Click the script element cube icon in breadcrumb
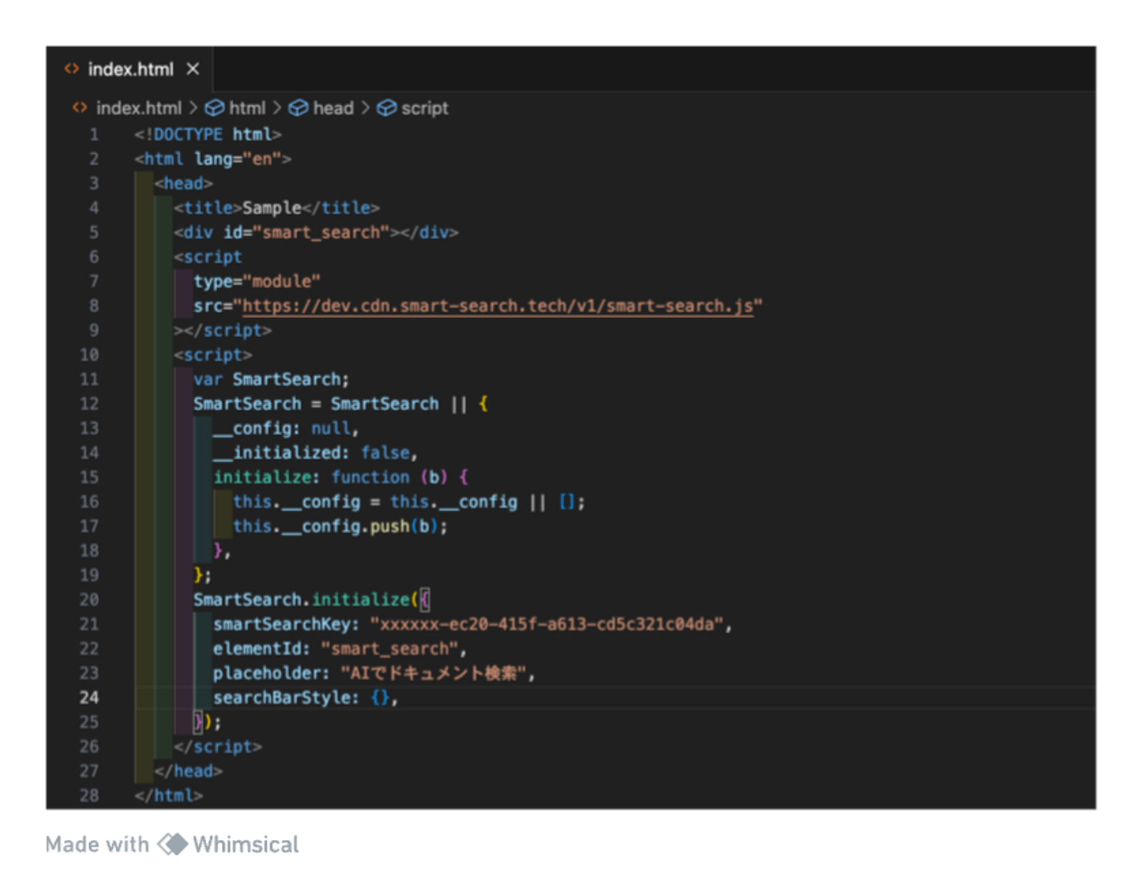The height and width of the screenshot is (878, 1142). (x=387, y=108)
